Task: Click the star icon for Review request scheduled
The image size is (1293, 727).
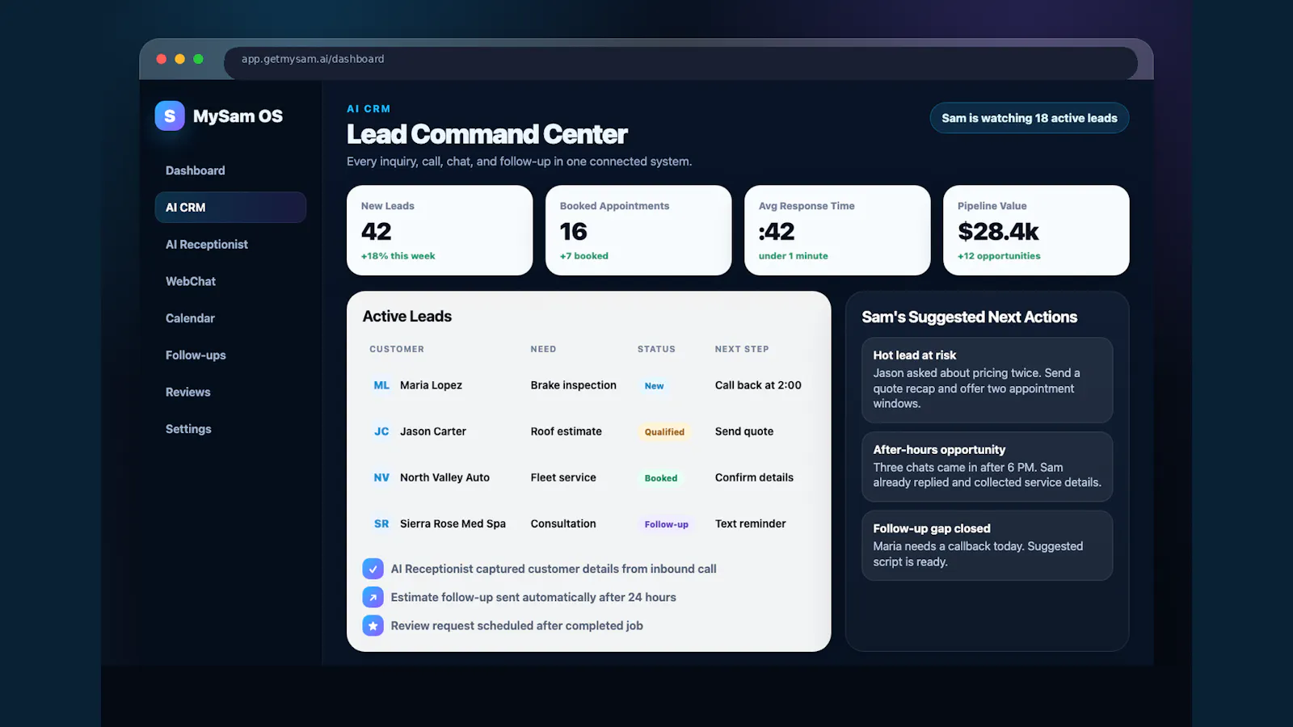Action: pos(373,625)
